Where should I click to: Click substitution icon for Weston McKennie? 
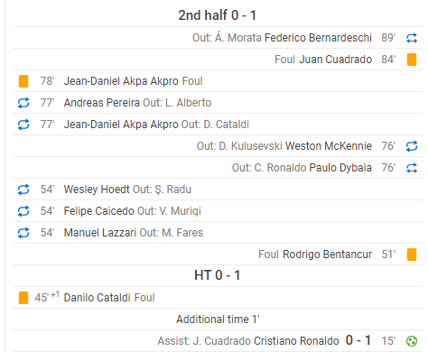[412, 146]
